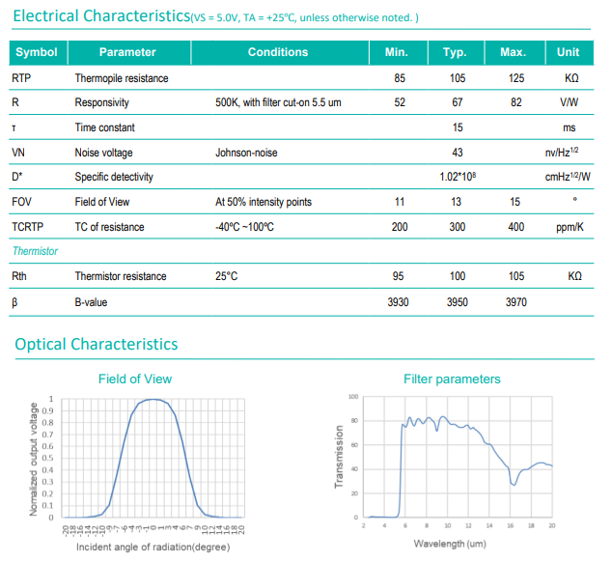Click the Field of View curve peak
This screenshot has height=562, width=612.
click(153, 400)
